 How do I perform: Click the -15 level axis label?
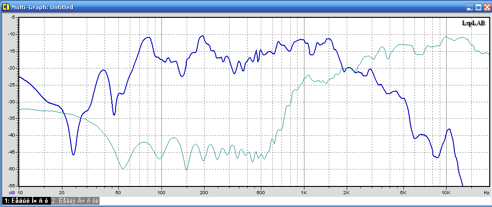coord(11,51)
